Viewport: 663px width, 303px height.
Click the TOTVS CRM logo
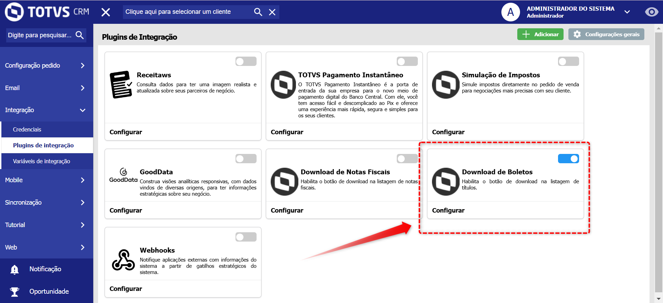pyautogui.click(x=47, y=12)
